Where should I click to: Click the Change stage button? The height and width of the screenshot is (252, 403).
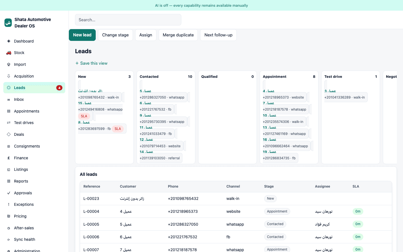click(115, 35)
